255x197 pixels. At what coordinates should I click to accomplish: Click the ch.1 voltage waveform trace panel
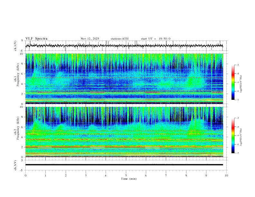(127, 46)
